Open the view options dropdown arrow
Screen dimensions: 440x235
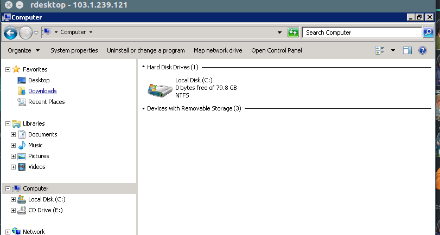click(393, 50)
